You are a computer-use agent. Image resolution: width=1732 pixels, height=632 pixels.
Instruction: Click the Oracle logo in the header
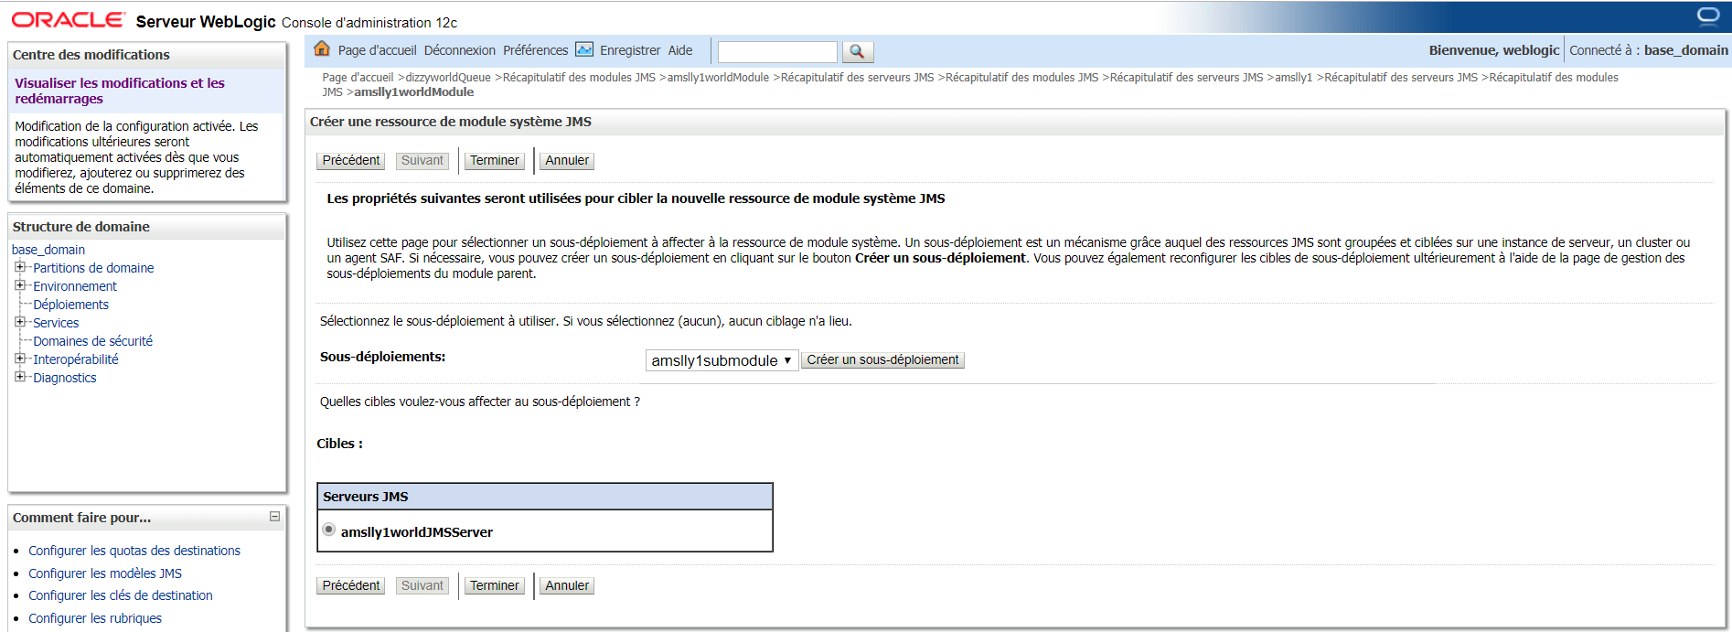[69, 20]
